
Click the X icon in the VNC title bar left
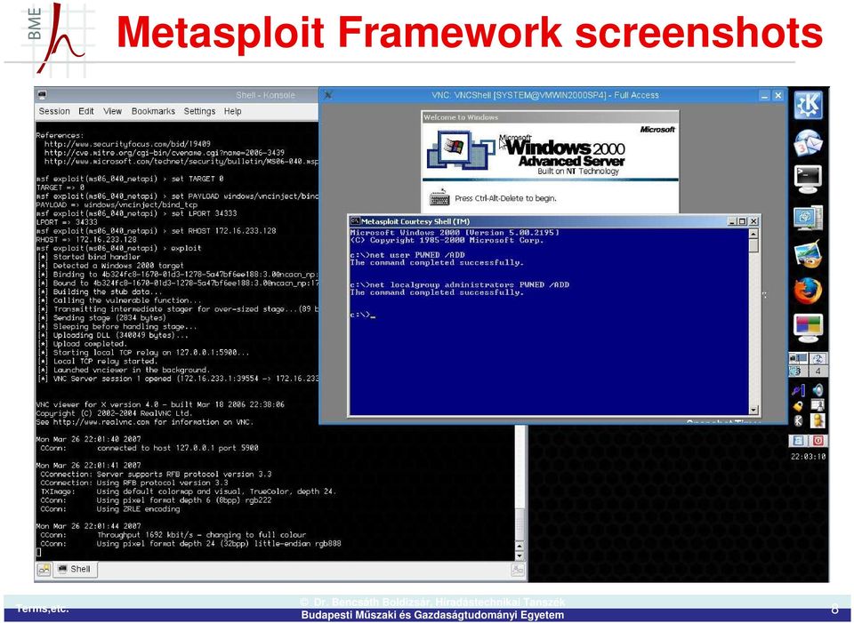(x=328, y=95)
